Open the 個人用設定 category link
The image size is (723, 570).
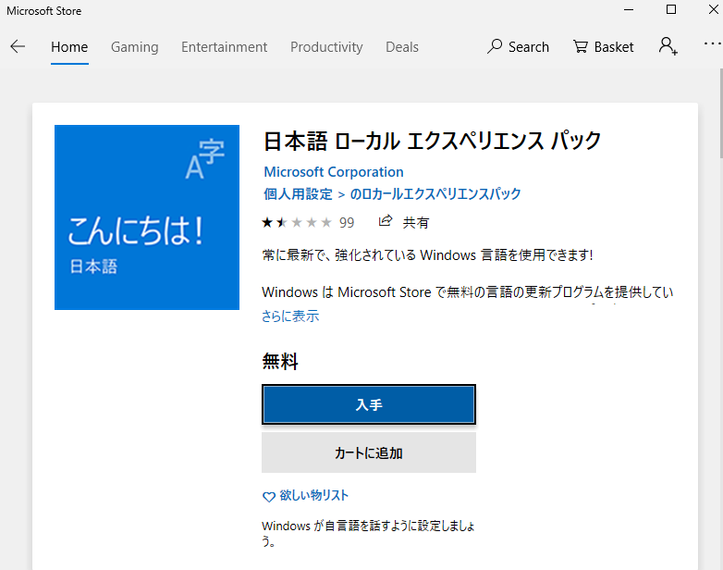(298, 193)
